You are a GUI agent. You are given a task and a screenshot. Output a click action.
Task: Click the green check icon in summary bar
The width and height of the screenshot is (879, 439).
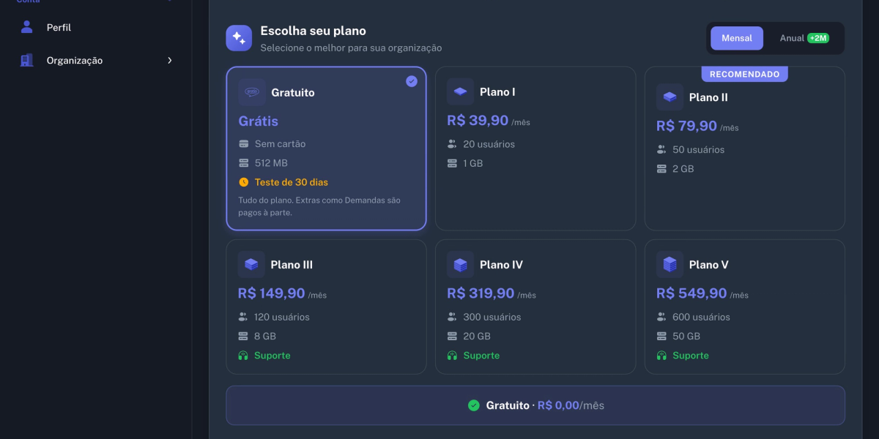[474, 405]
